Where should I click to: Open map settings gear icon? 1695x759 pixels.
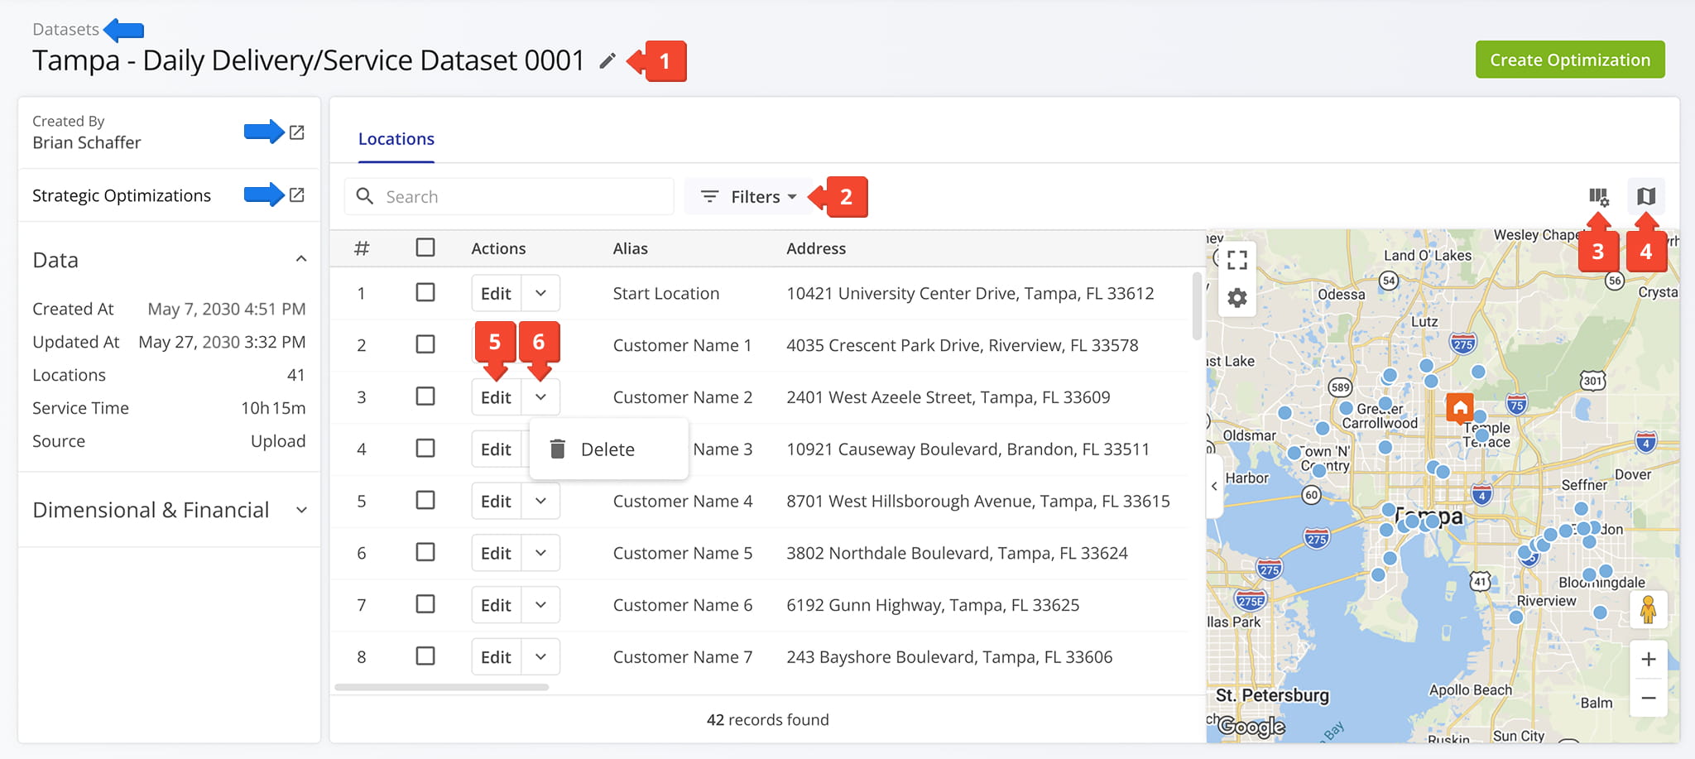pyautogui.click(x=1237, y=298)
